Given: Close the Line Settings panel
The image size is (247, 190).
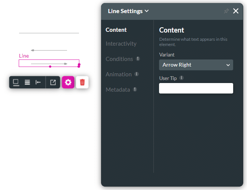Looking at the screenshot, I should pos(236,11).
